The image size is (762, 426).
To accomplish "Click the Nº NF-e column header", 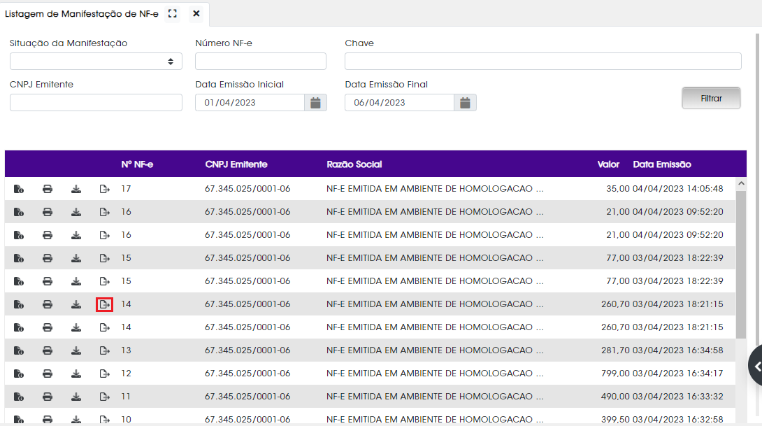I will tap(137, 164).
